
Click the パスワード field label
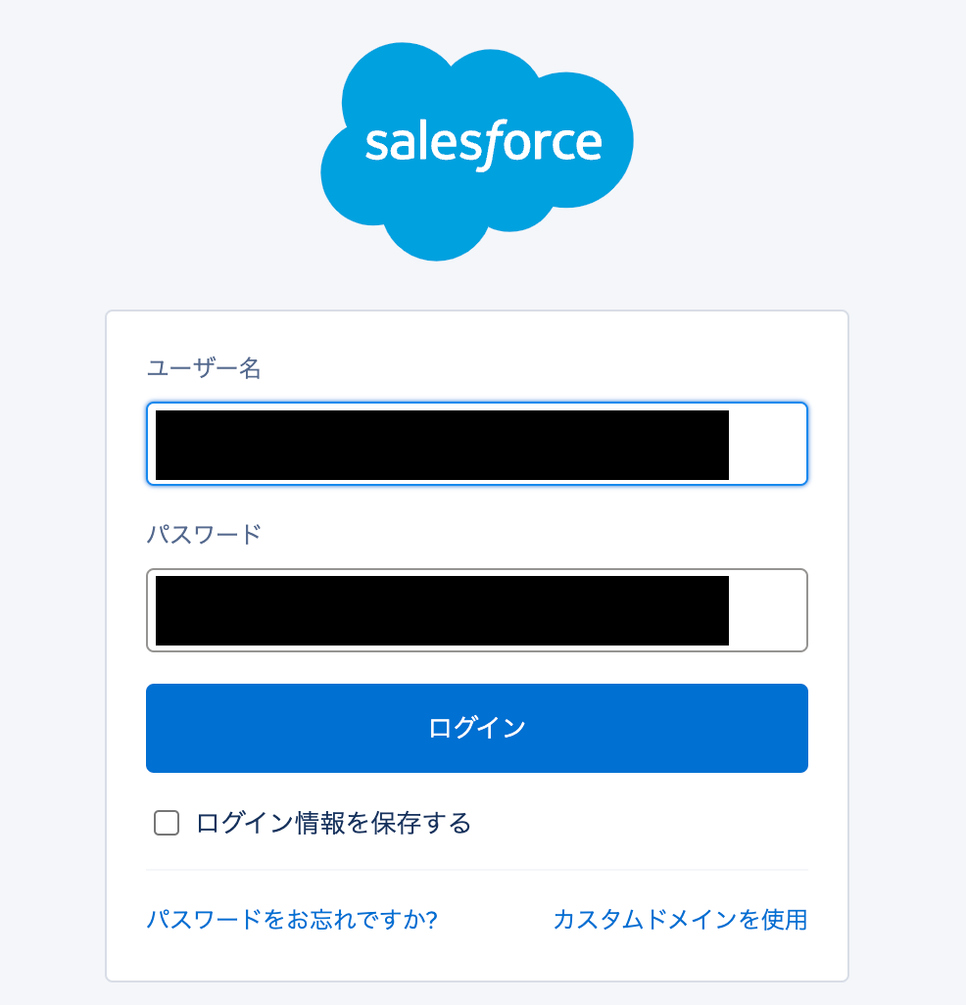(x=204, y=535)
